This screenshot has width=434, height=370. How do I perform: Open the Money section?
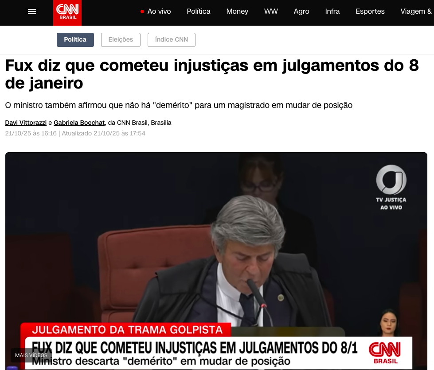pyautogui.click(x=237, y=12)
